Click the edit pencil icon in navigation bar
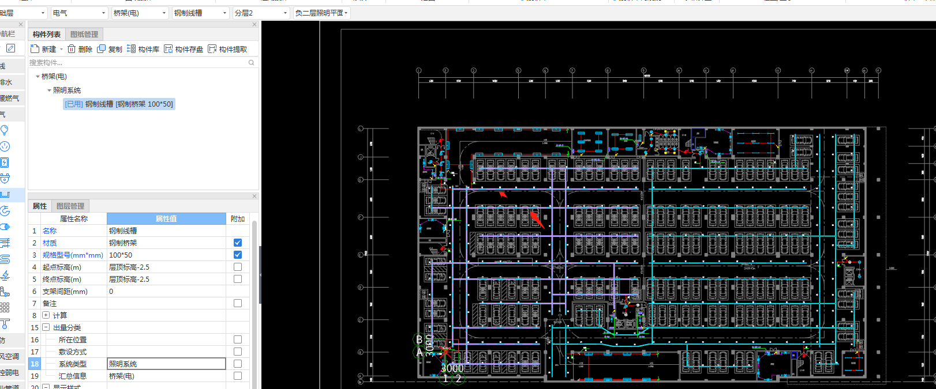Image resolution: width=936 pixels, height=389 pixels. (x=11, y=48)
